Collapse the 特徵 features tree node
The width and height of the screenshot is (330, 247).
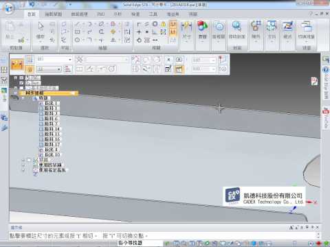click(23, 98)
